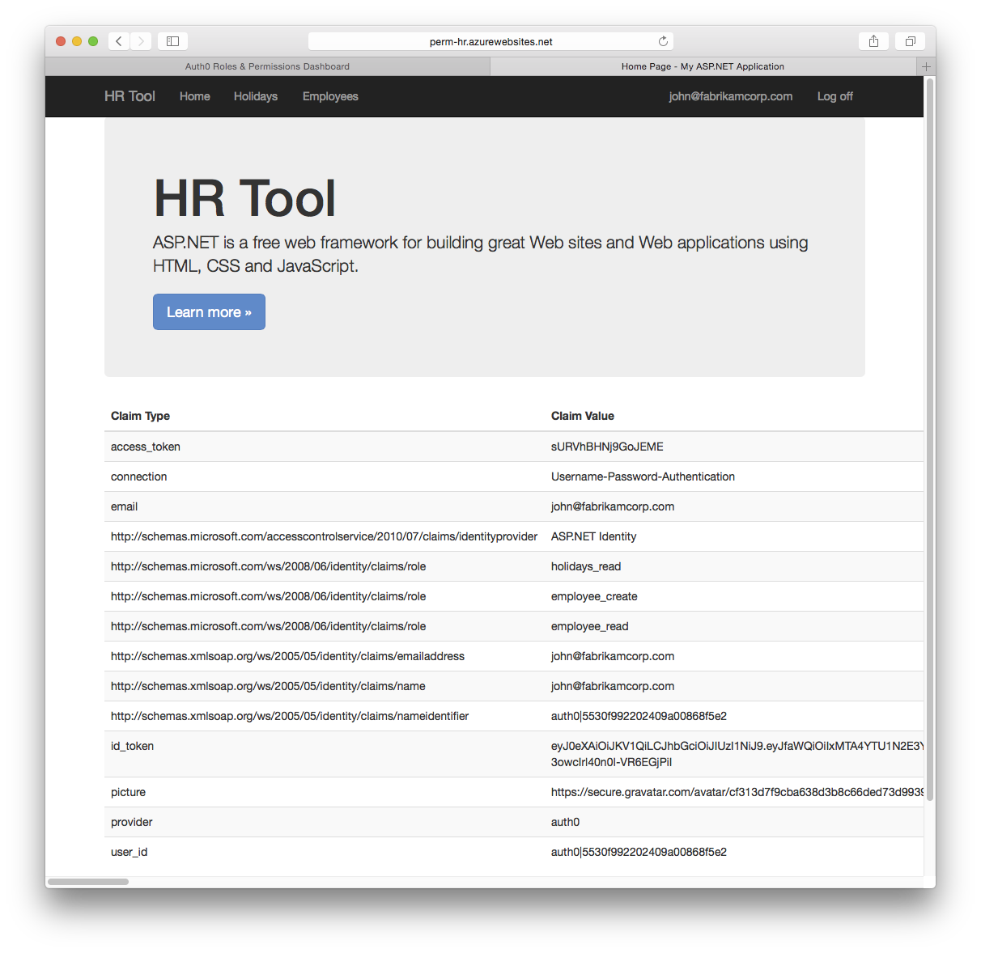Switch to Auth0 Roles & Permissions Dashboard tab

click(267, 66)
